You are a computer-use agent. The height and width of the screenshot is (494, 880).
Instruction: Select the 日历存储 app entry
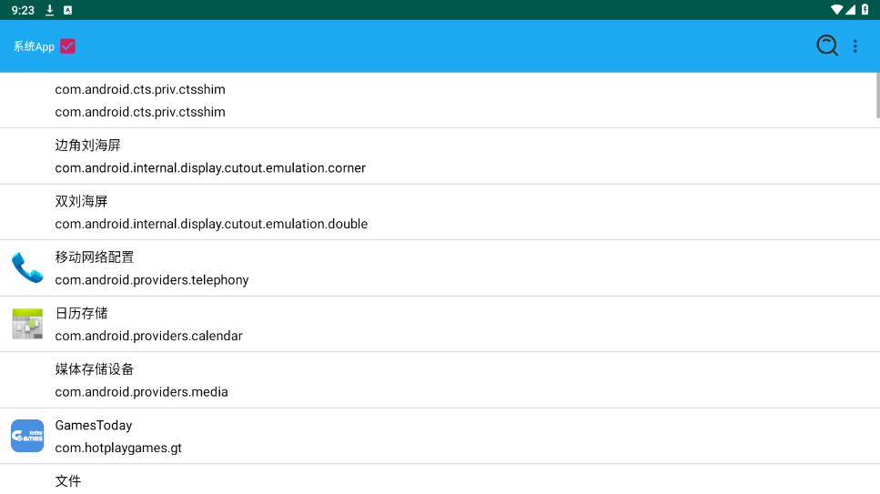tap(82, 313)
